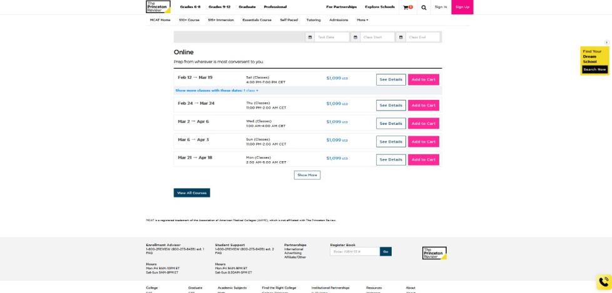The height and width of the screenshot is (293, 612).
Task: Click the Sign In link
Action: (441, 7)
